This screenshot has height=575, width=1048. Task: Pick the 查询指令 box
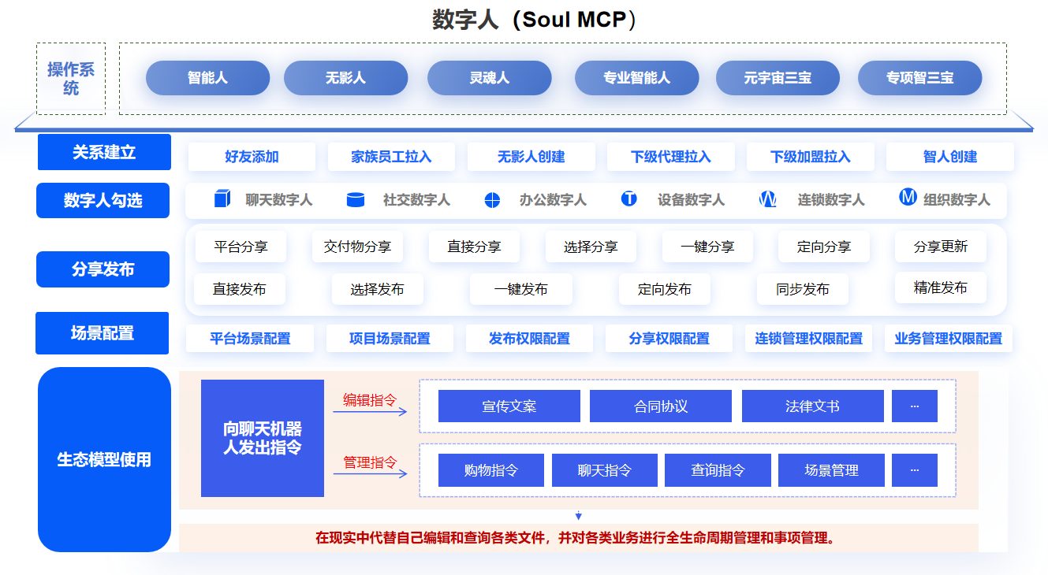tap(718, 470)
